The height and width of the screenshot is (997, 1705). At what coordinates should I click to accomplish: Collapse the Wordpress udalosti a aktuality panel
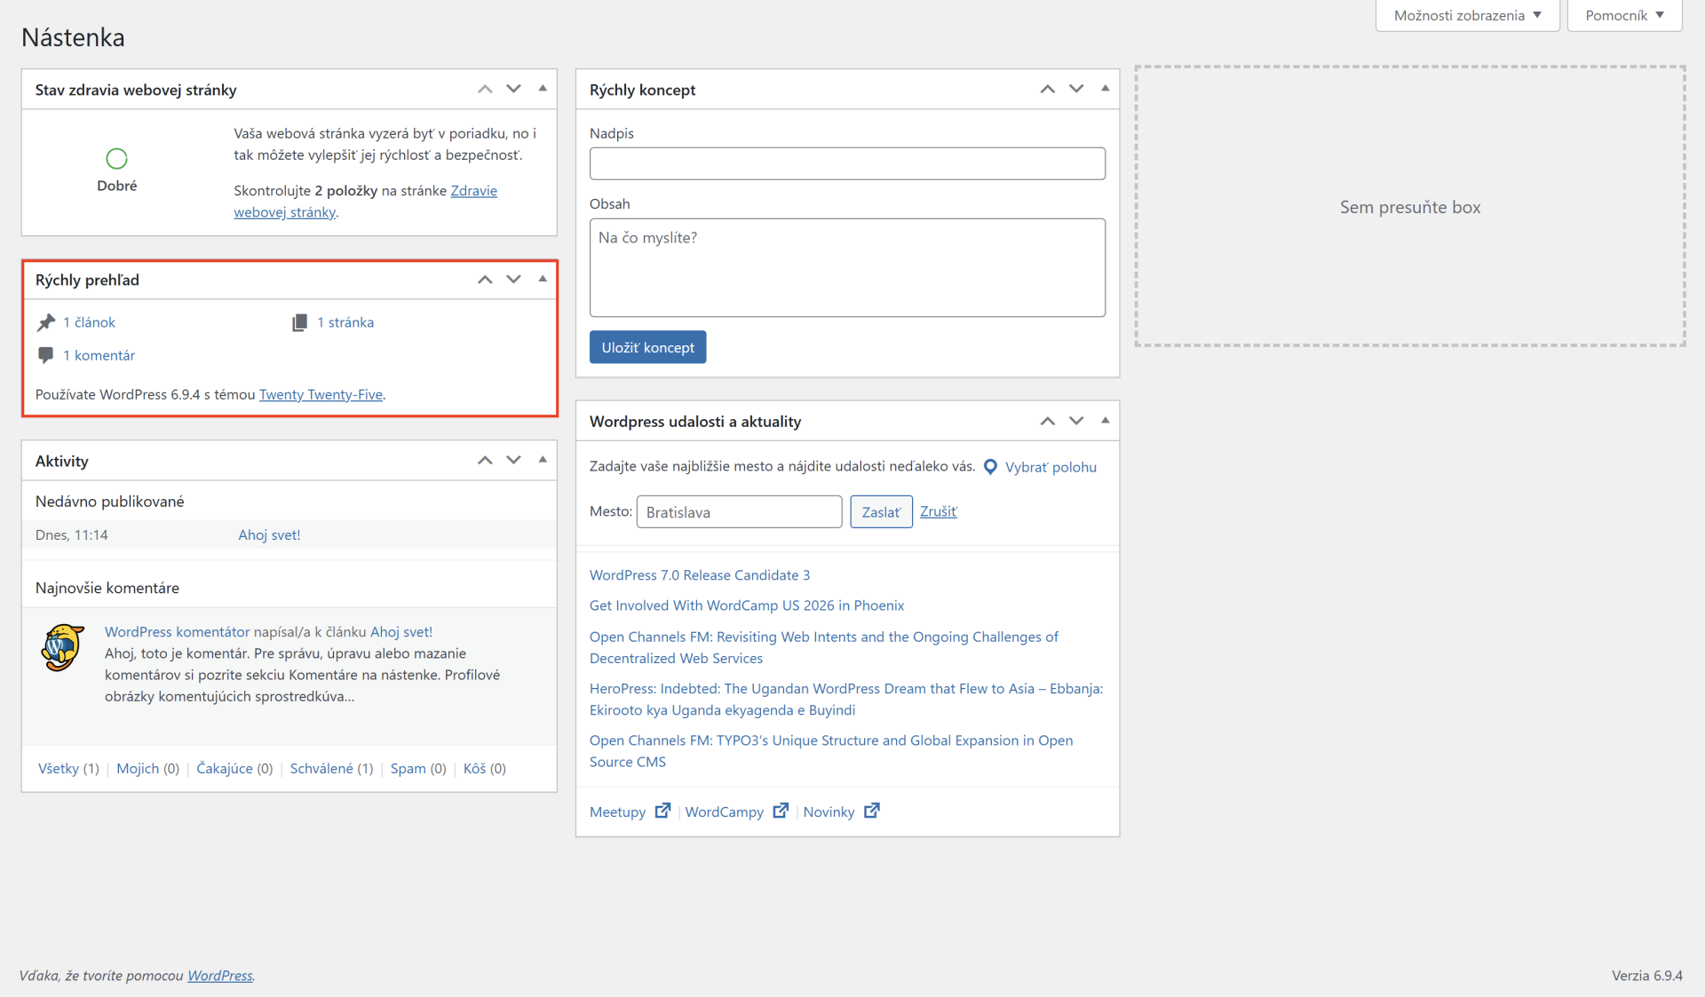click(x=1106, y=421)
